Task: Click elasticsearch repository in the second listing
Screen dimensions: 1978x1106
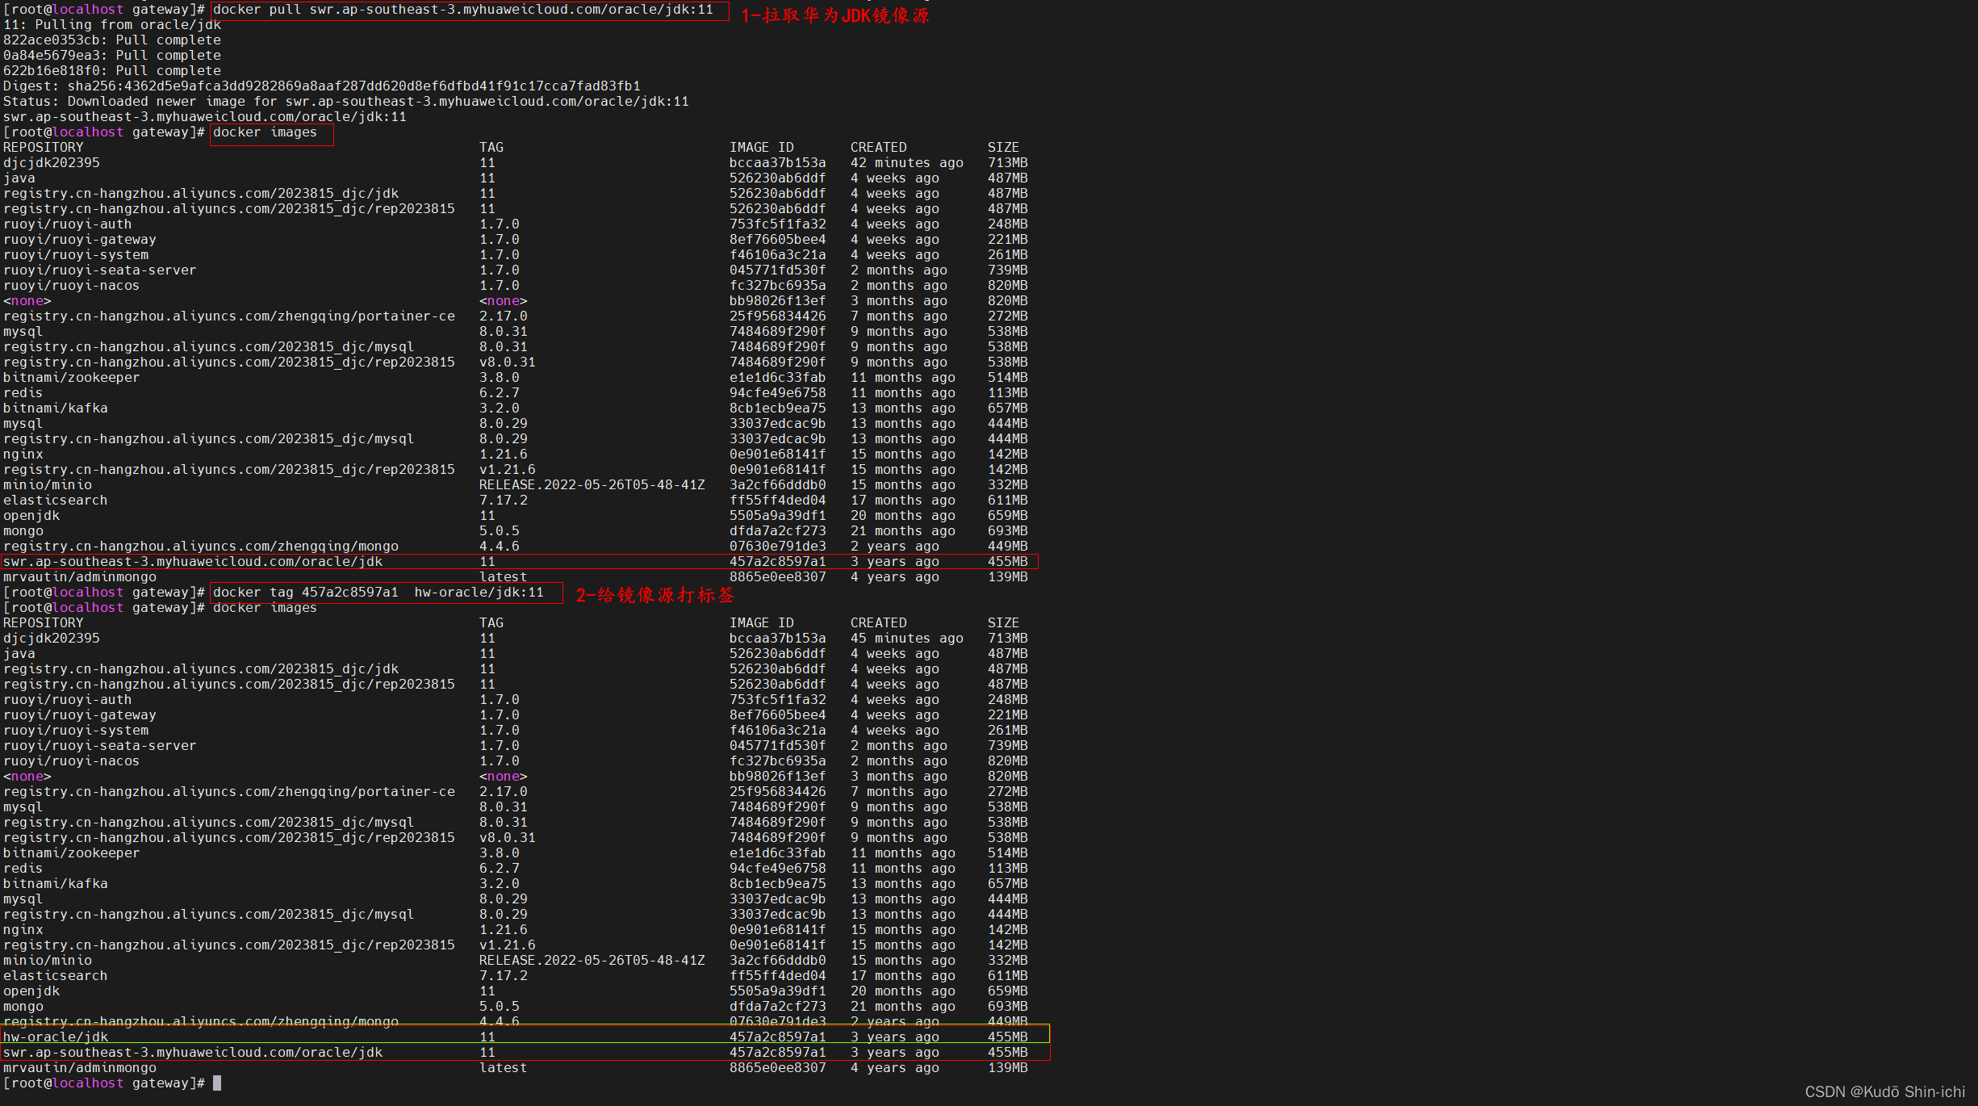Action: (56, 976)
